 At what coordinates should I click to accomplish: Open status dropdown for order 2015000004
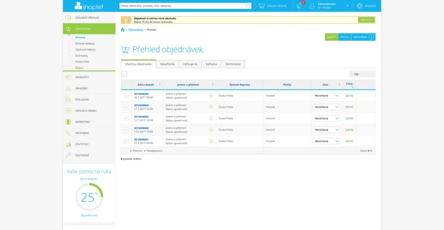pyautogui.click(x=327, y=107)
